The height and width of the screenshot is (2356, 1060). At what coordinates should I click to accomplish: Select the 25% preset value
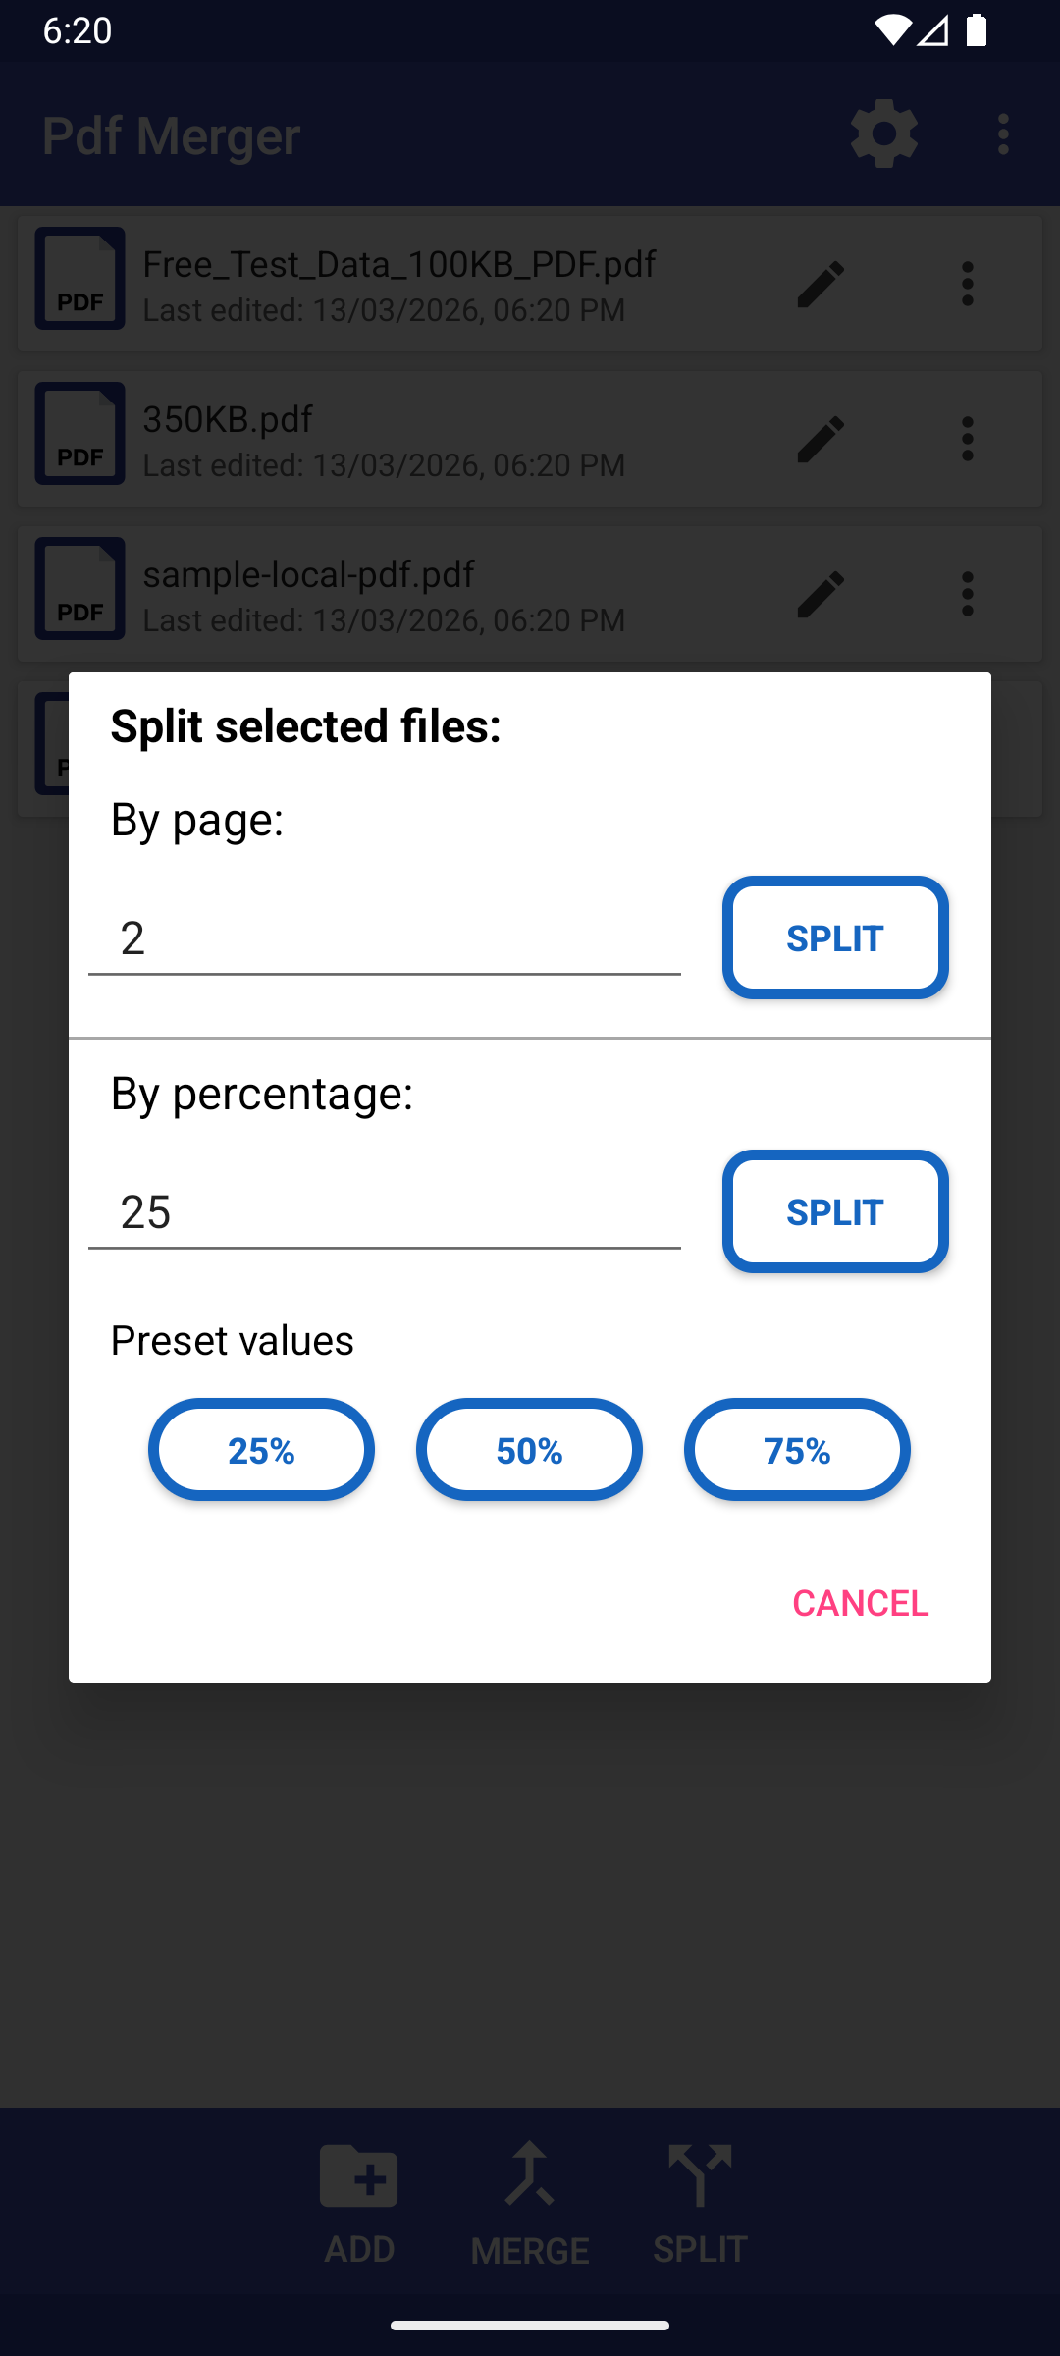coord(261,1450)
